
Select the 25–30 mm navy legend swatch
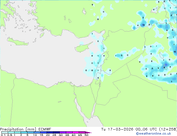click(x=56, y=132)
